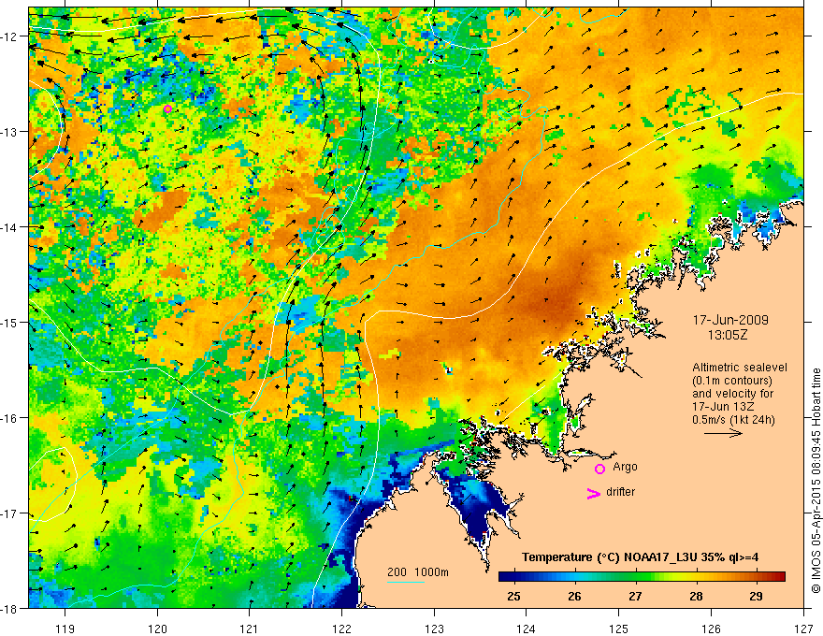The height and width of the screenshot is (636, 823).
Task: Click the cyan 200 1000m isobath legend line
Action: [406, 582]
